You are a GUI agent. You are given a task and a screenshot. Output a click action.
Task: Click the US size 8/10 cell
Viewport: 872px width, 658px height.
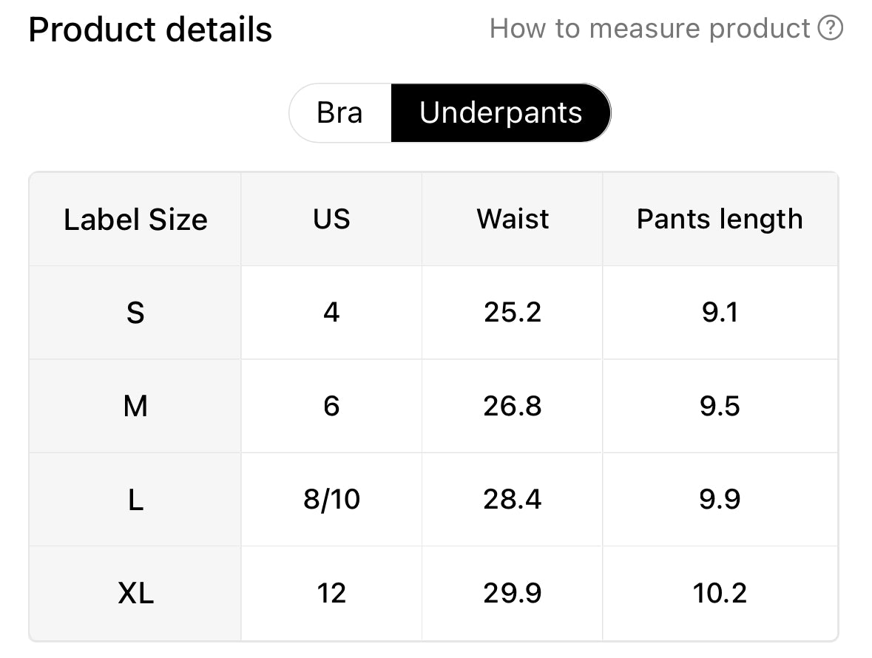(331, 500)
